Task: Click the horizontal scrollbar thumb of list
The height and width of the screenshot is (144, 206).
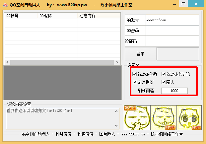Action: click(62, 62)
